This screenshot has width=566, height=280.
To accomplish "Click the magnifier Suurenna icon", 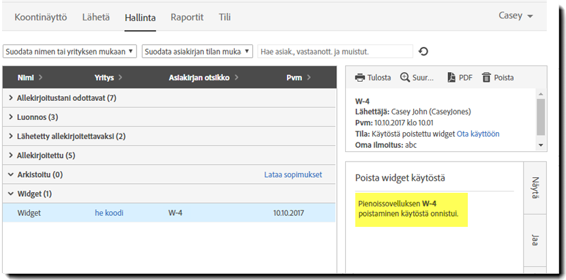I will click(405, 78).
